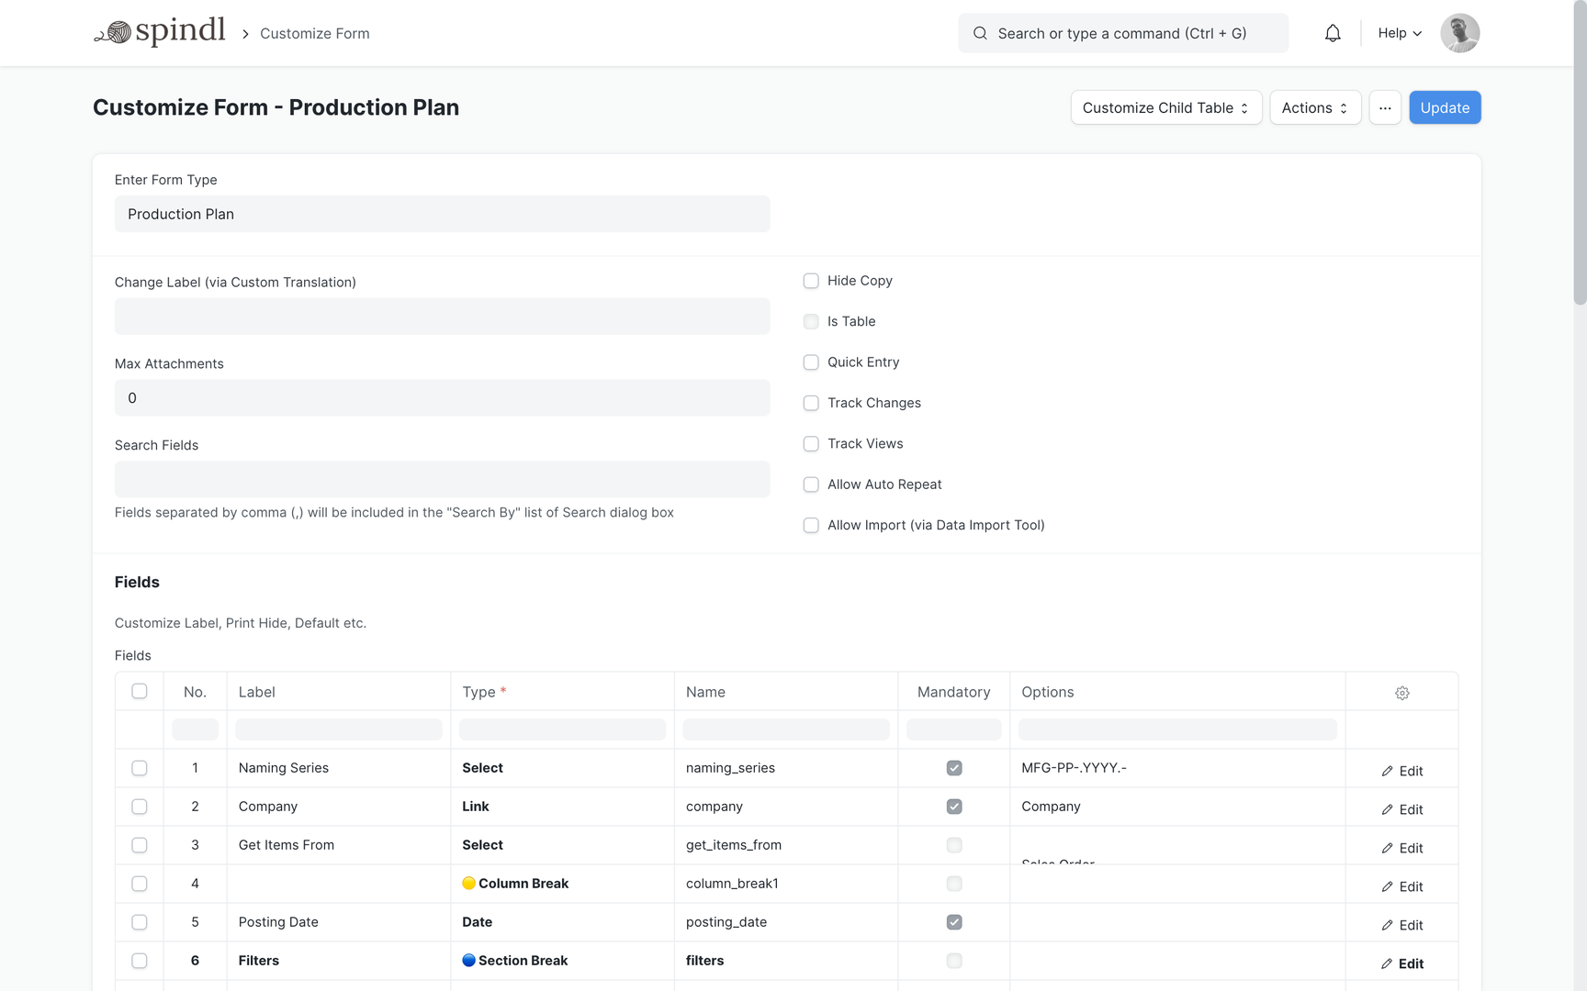Click the Customize Form breadcrumb

314,34
